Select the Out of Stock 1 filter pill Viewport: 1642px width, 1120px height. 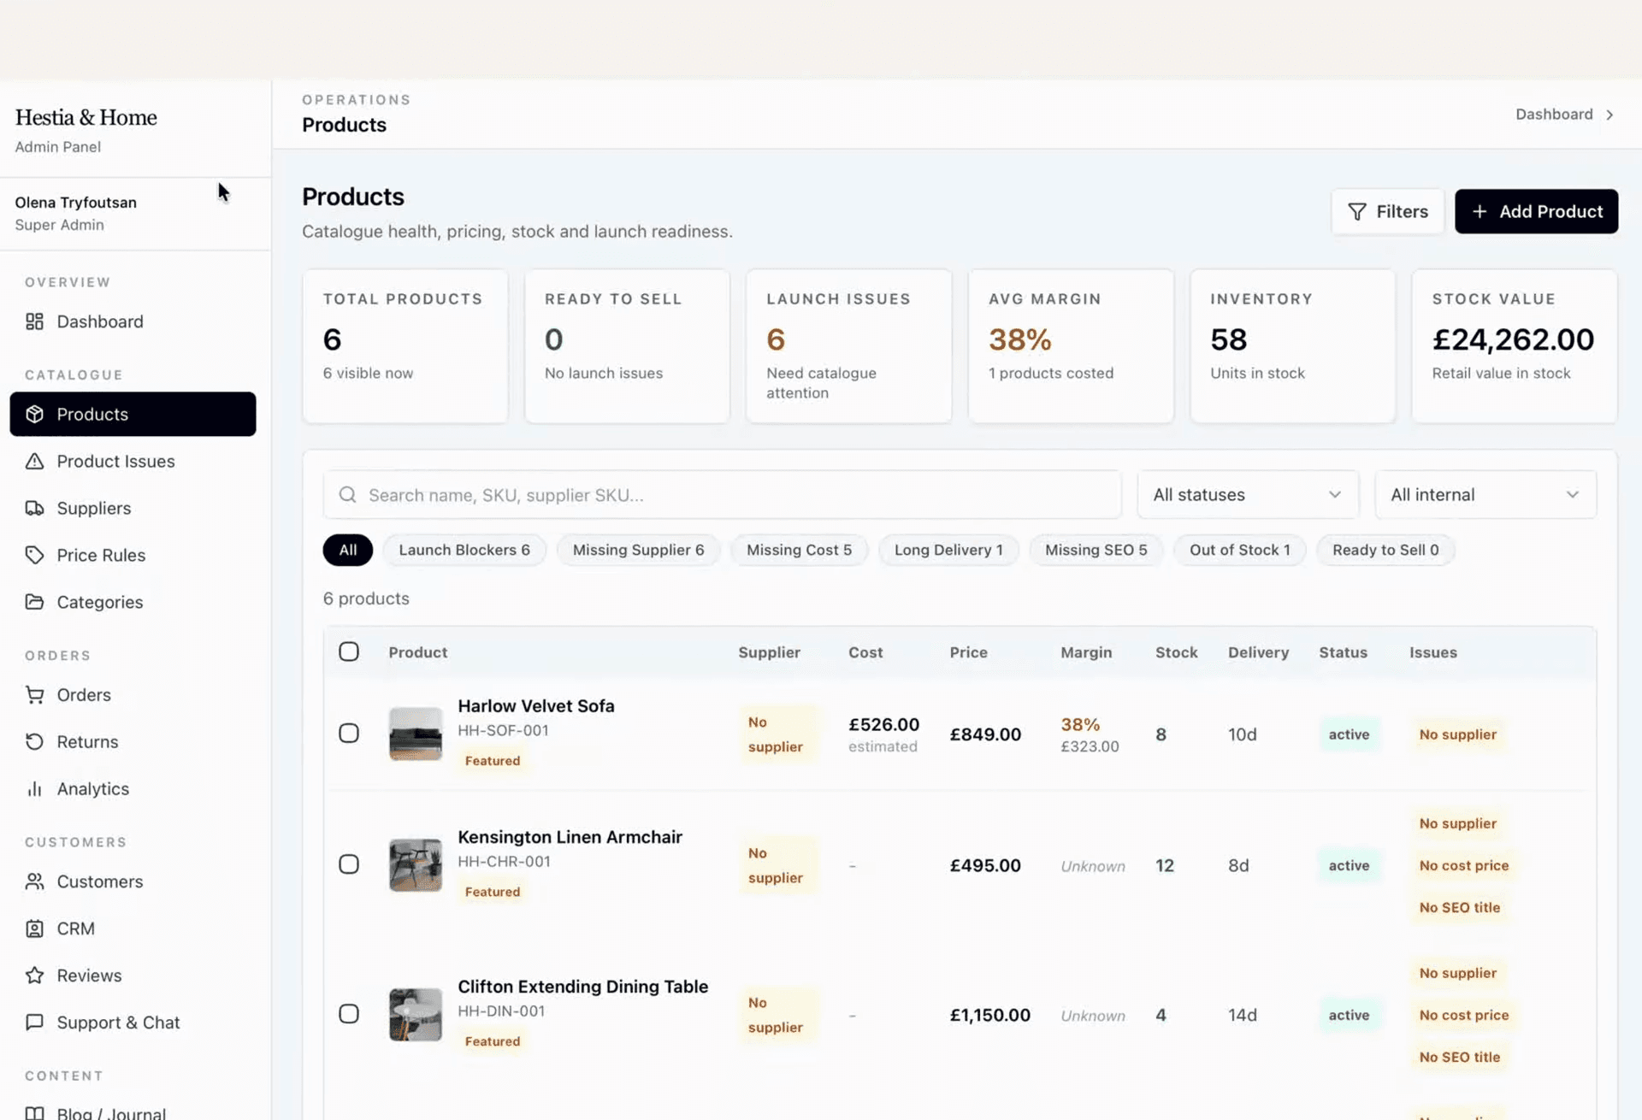tap(1240, 550)
